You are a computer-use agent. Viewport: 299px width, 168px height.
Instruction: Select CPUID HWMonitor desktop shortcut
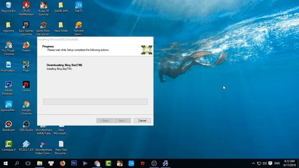[x=26, y=9]
